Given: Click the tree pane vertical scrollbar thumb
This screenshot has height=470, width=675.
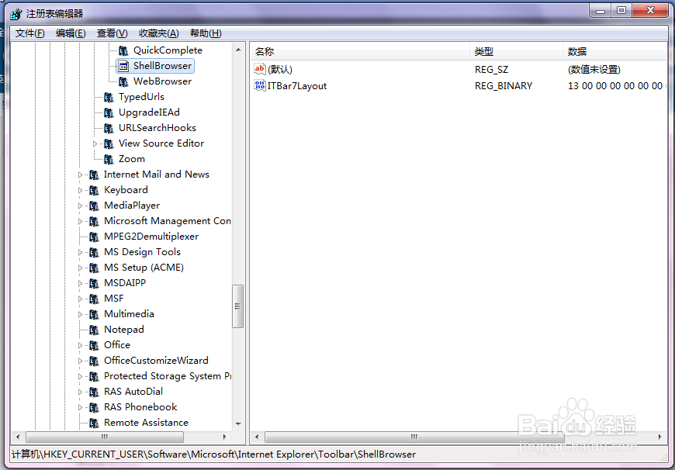Looking at the screenshot, I should pyautogui.click(x=237, y=306).
